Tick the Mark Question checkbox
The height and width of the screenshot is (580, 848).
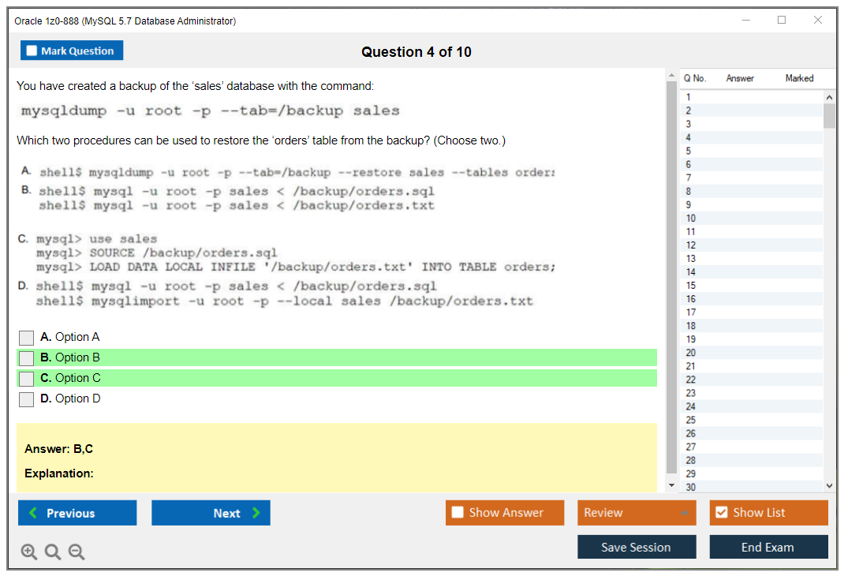[32, 51]
